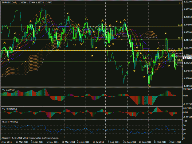Click the 19 Sep 2011 date label

[x=145, y=142]
